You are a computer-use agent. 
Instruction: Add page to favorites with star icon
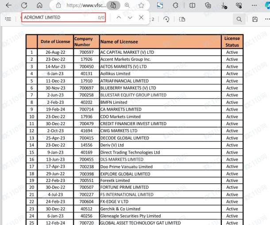(x=141, y=5)
